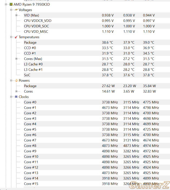The width and height of the screenshot is (170, 190).
Task: Expand the Cores power row
Action: 16,91
